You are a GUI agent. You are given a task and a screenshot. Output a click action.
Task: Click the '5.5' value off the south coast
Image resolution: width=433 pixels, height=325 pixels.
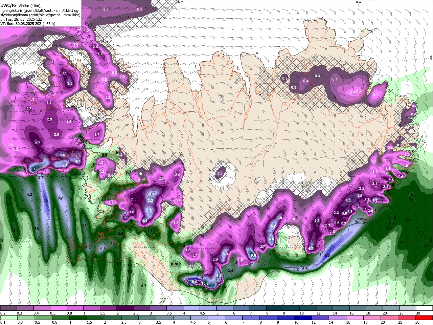click(305, 269)
